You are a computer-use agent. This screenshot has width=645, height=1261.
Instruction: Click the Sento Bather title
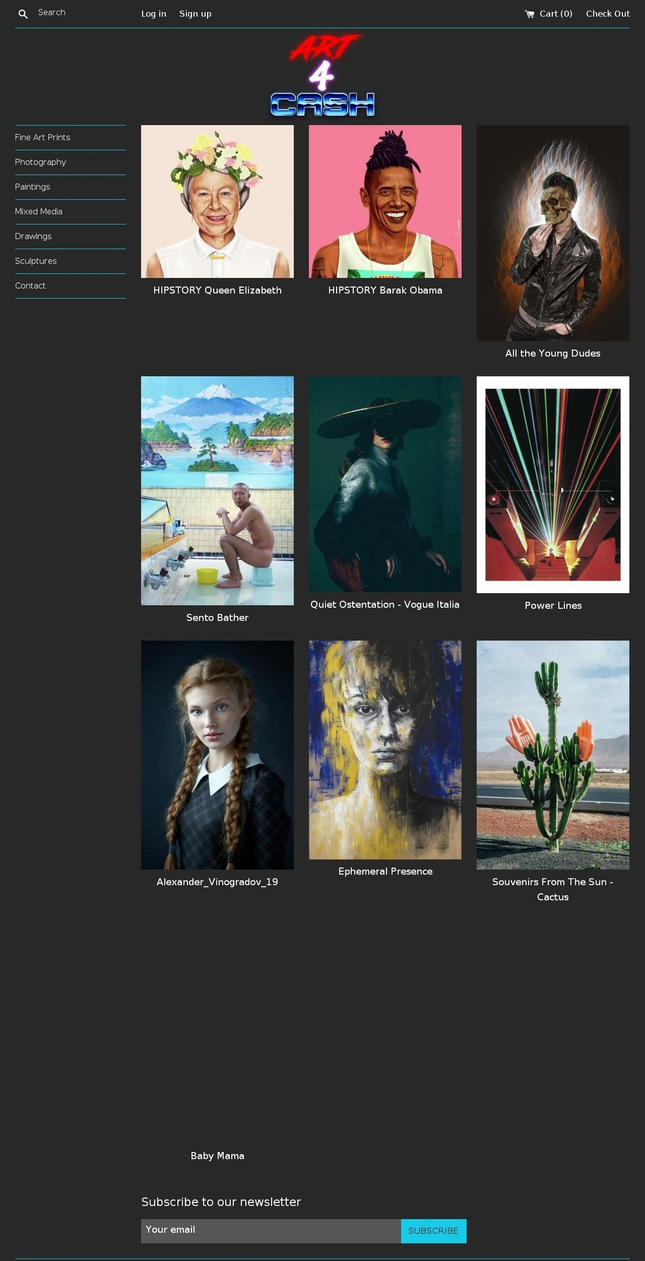(217, 617)
